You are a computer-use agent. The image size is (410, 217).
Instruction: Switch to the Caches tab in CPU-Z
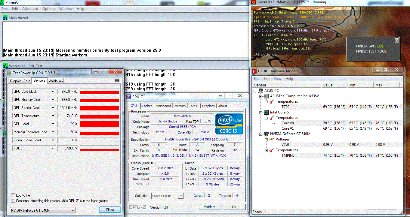[147, 106]
